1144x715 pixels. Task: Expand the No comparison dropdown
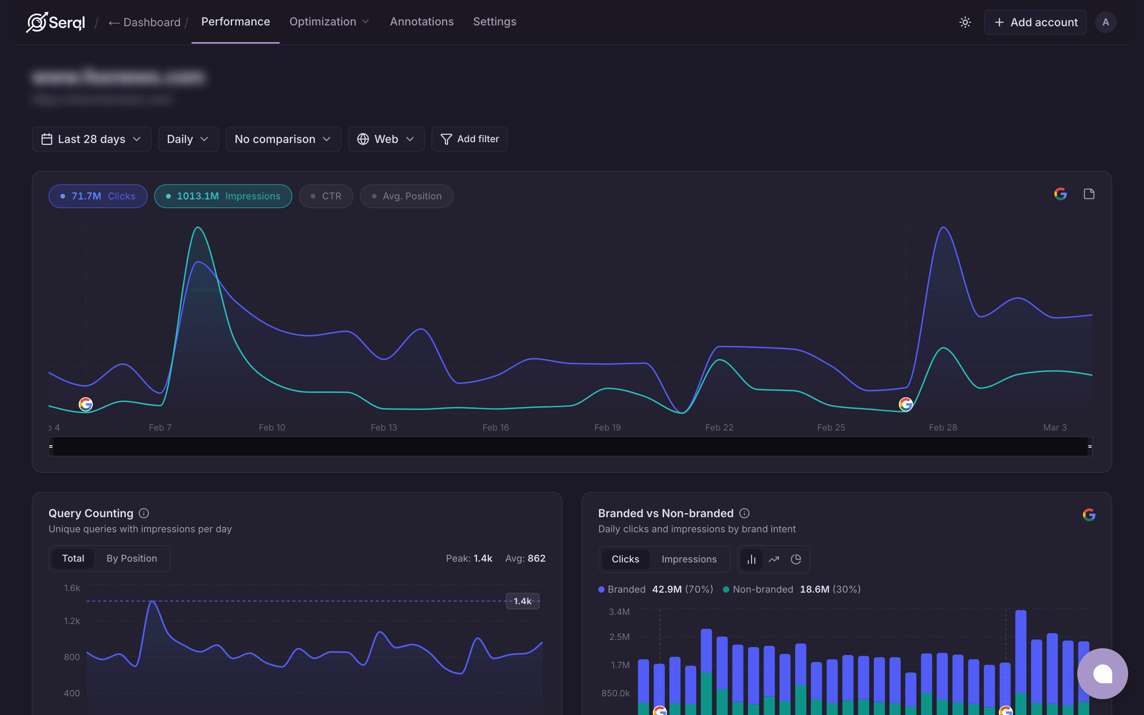(283, 139)
